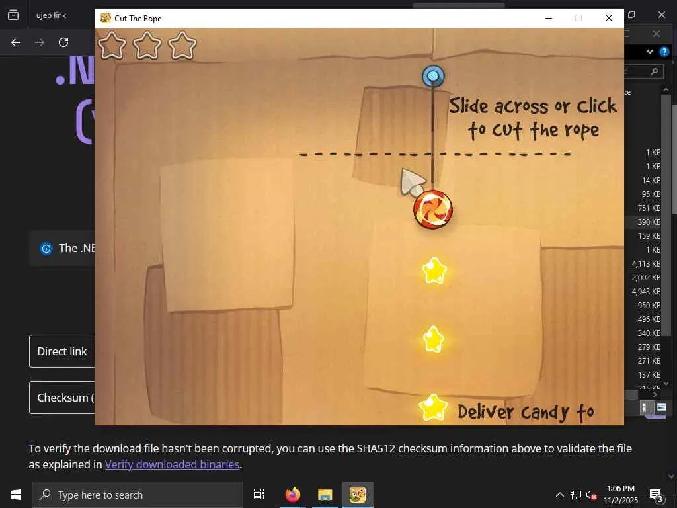Image resolution: width=677 pixels, height=508 pixels.
Task: Click the Cut The Rope title bar icon
Action: (x=105, y=18)
